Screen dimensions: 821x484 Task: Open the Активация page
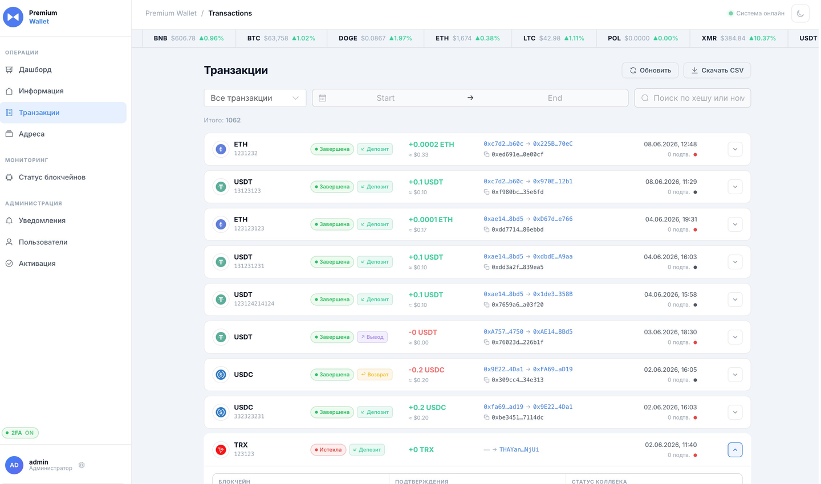tap(63, 264)
